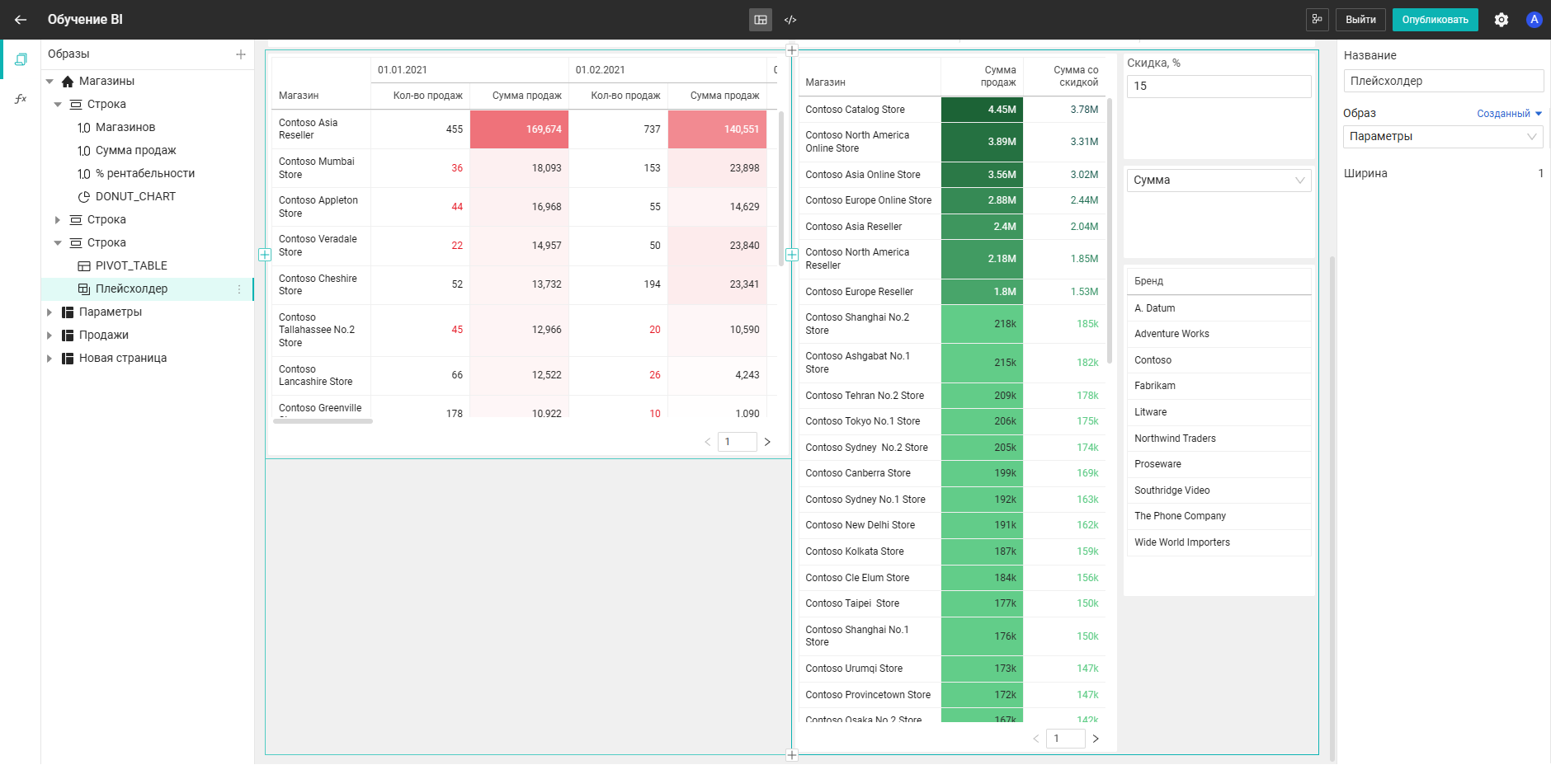Collapse the Магазины tree node
This screenshot has height=765, width=1551.
(49, 82)
